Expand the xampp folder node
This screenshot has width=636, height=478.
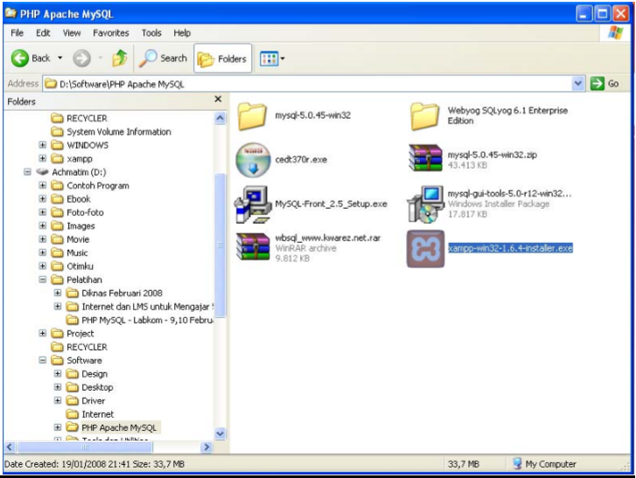tap(43, 158)
